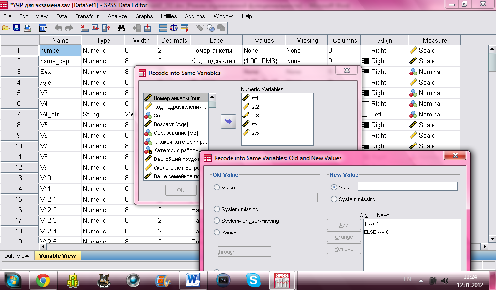Image resolution: width=496 pixels, height=290 pixels.
Task: Open the Dialog Recall toolbar icon
Action: click(x=43, y=28)
